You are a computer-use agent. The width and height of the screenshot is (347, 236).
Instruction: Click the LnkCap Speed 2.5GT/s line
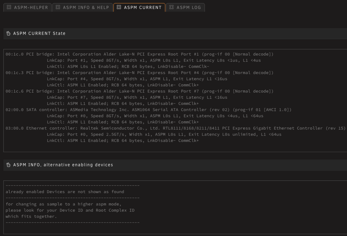pos(164,134)
